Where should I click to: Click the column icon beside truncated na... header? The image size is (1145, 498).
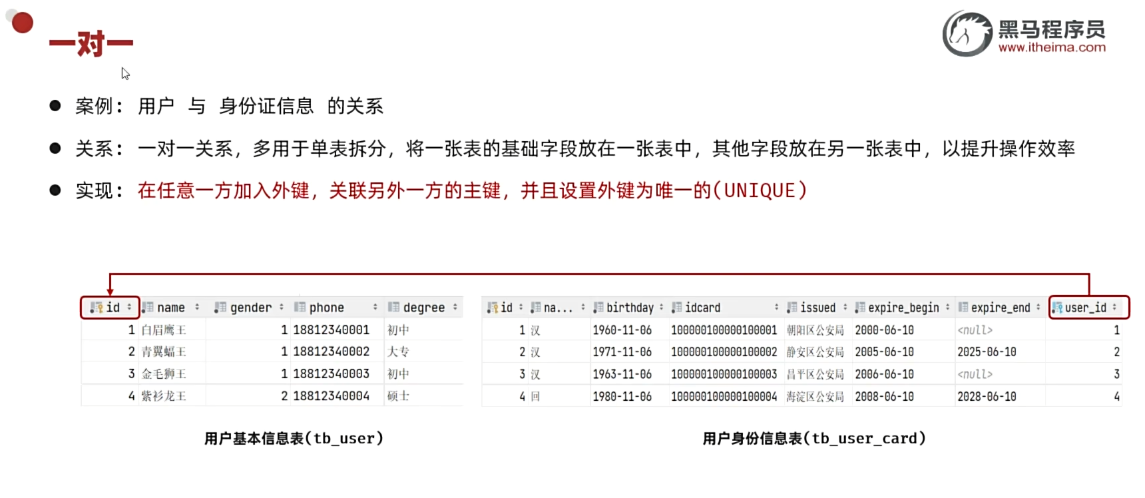pos(536,308)
